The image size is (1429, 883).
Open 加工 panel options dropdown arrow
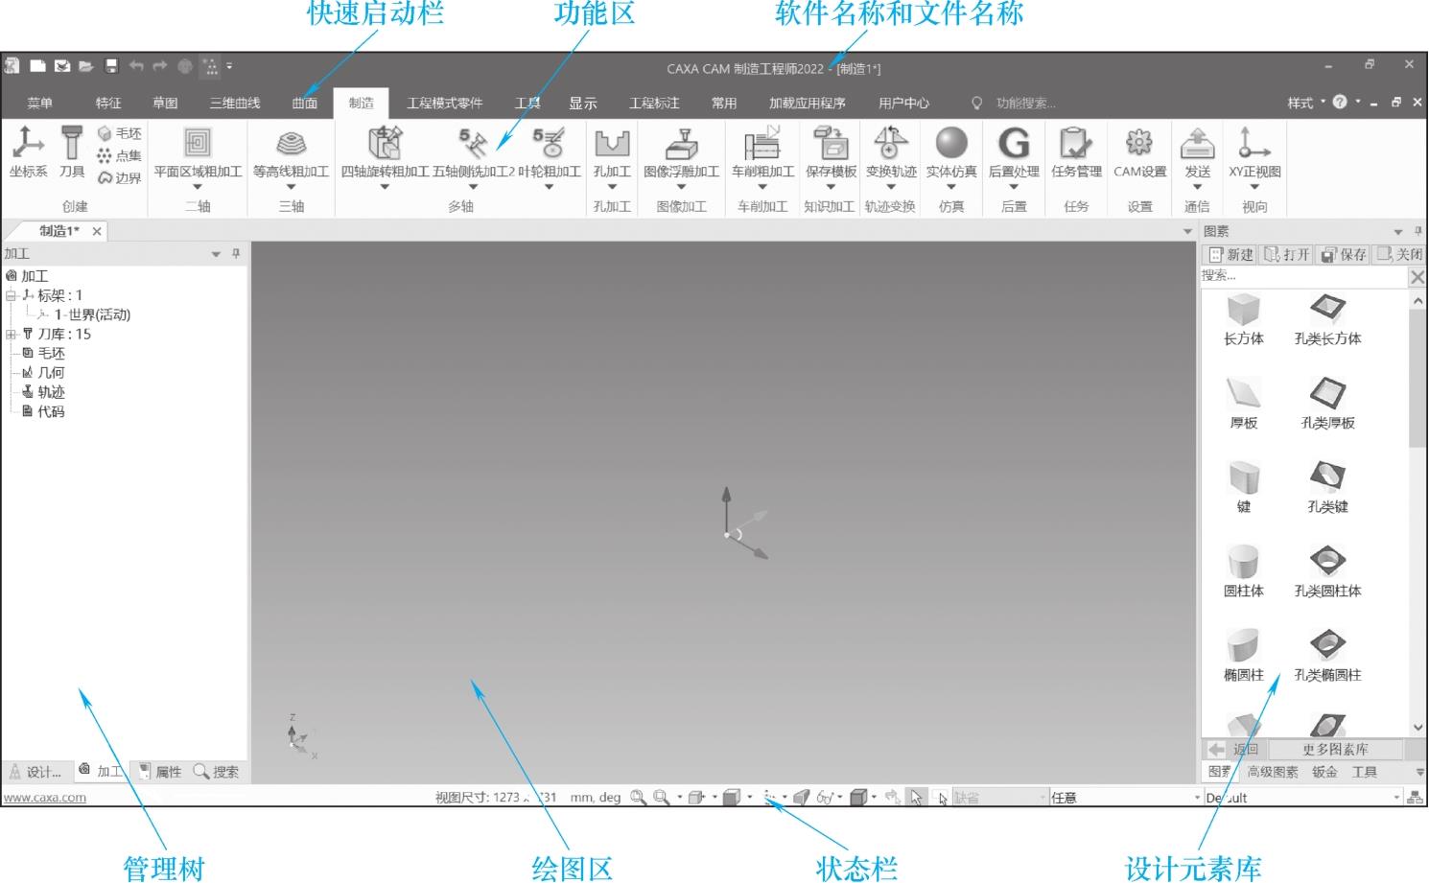coord(216,254)
